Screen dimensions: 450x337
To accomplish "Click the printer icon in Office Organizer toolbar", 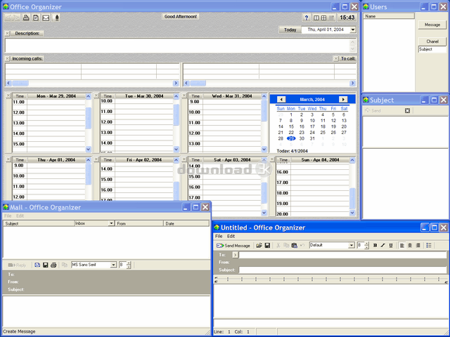I will coord(26,18).
